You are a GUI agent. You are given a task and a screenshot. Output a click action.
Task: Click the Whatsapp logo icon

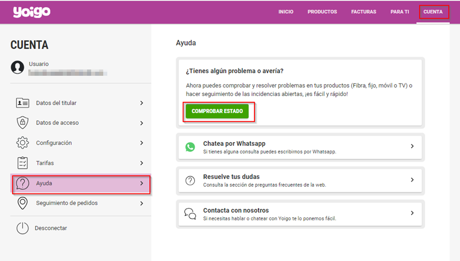coord(190,147)
